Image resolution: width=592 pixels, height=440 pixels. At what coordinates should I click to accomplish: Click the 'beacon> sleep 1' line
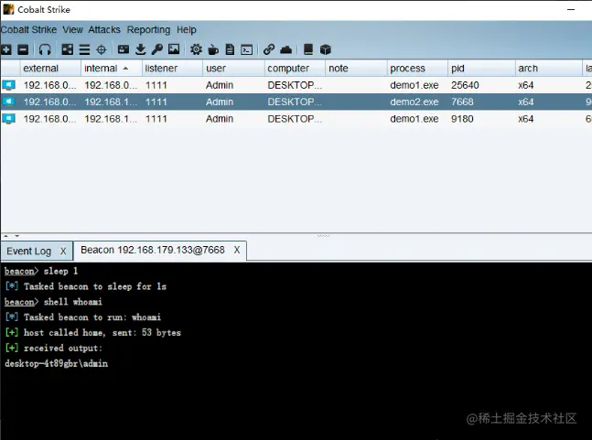41,271
